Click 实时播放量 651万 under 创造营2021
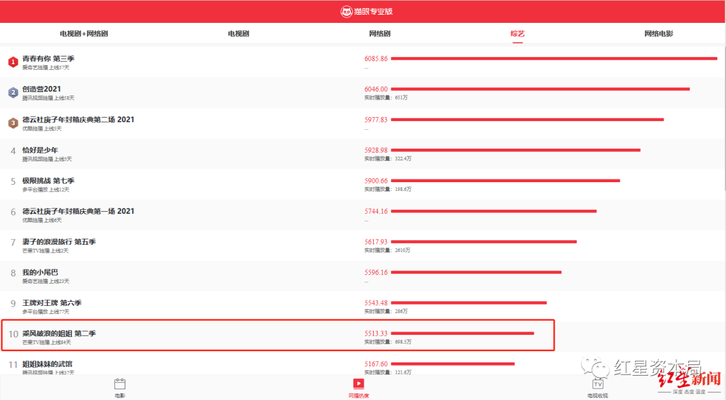 [386, 97]
